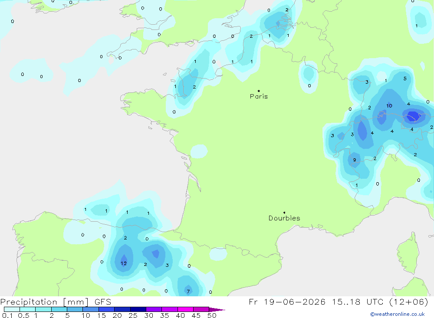Pick the 20–25 mm legend swatch
The height and width of the screenshot is (318, 434).
122,309
